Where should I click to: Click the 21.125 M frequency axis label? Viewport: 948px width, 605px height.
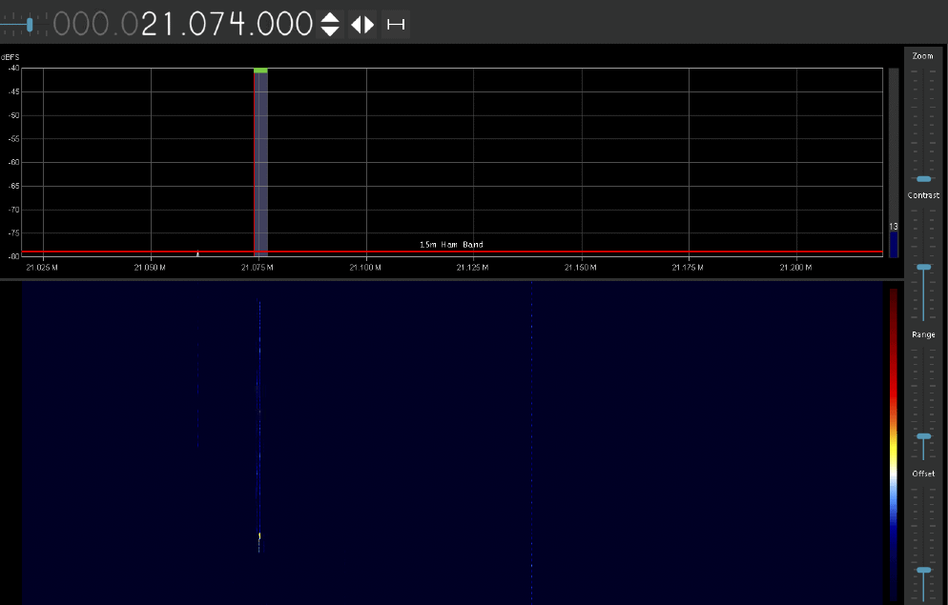tap(473, 268)
